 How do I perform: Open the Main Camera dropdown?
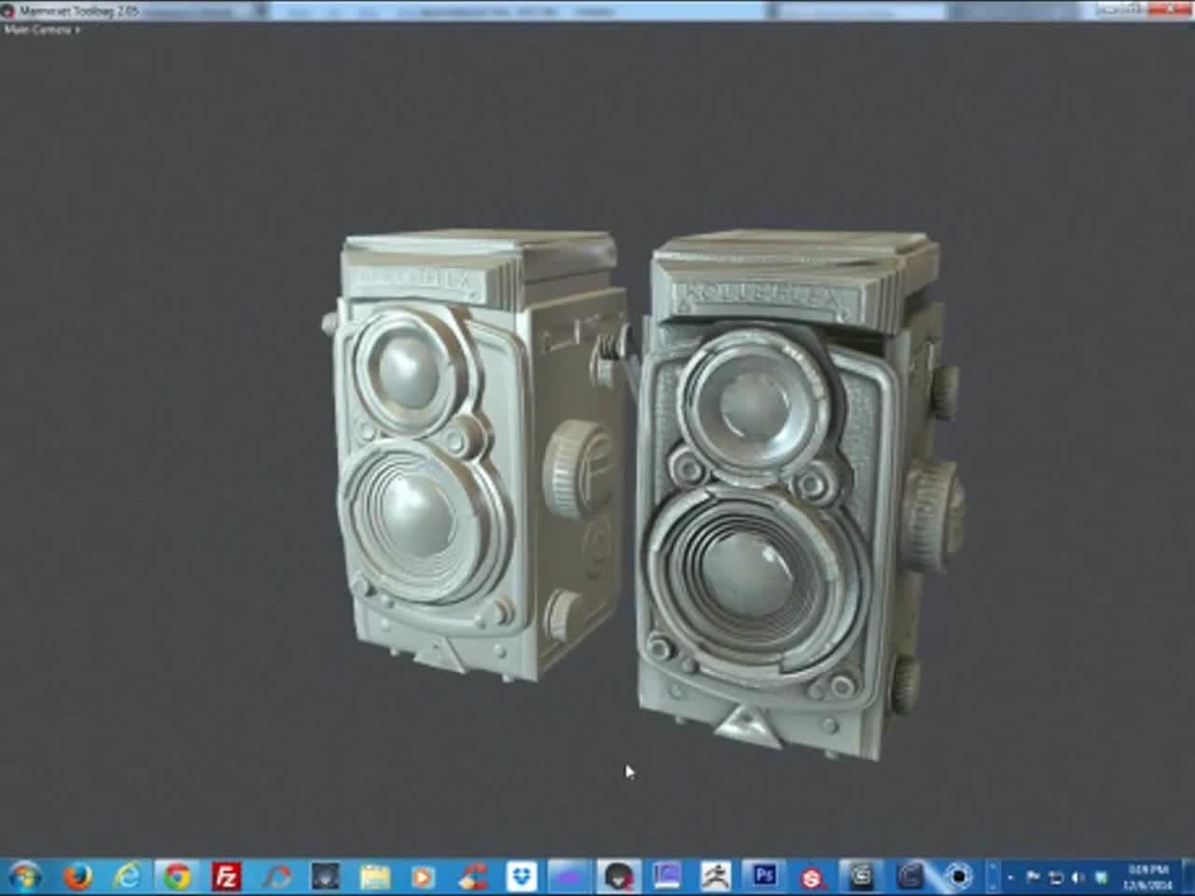tap(41, 30)
